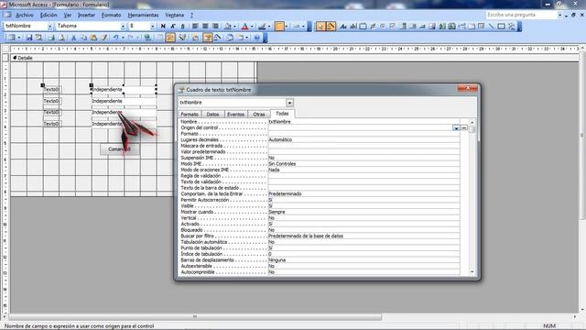This screenshot has width=586, height=330.
Task: Open the View button dropdown arrow
Action: 19,38
